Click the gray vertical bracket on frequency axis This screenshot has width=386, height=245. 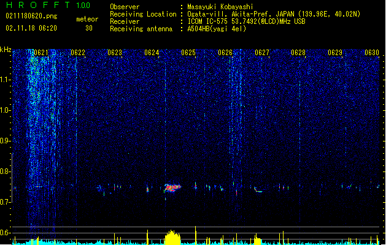(x=12, y=178)
